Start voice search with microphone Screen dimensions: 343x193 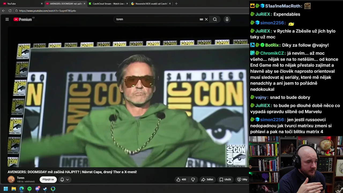tap(227, 19)
